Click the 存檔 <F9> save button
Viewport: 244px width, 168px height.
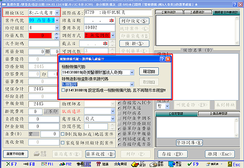173,154
